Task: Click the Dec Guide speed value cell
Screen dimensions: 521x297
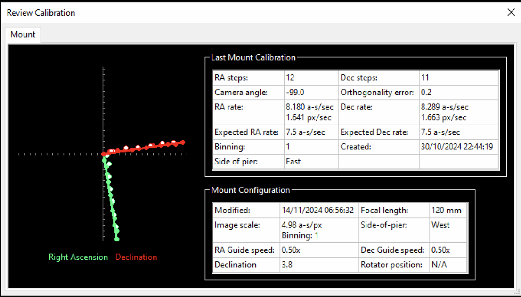Action: (x=448, y=250)
